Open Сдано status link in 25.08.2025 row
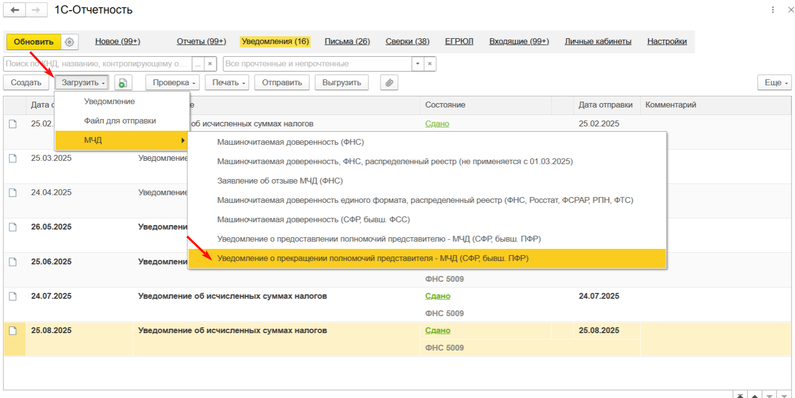This screenshot has height=398, width=795. [438, 331]
